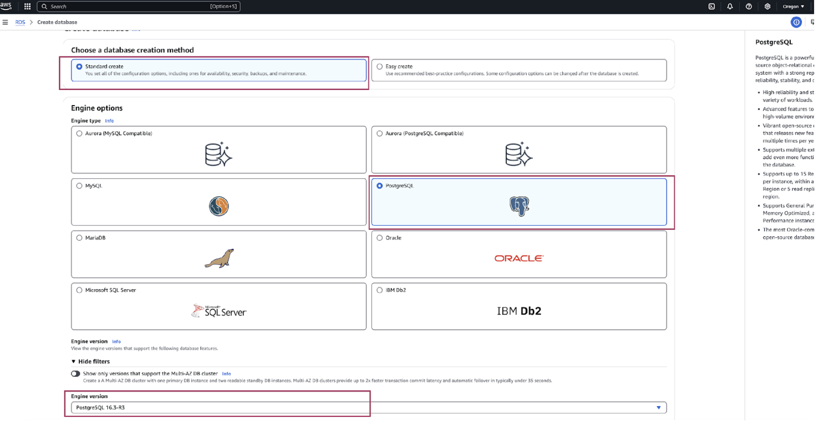Click the Oracle logo
Screen dimensions: 815x423
519,258
